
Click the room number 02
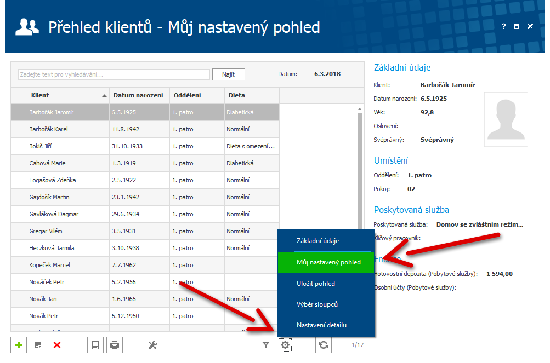(411, 189)
